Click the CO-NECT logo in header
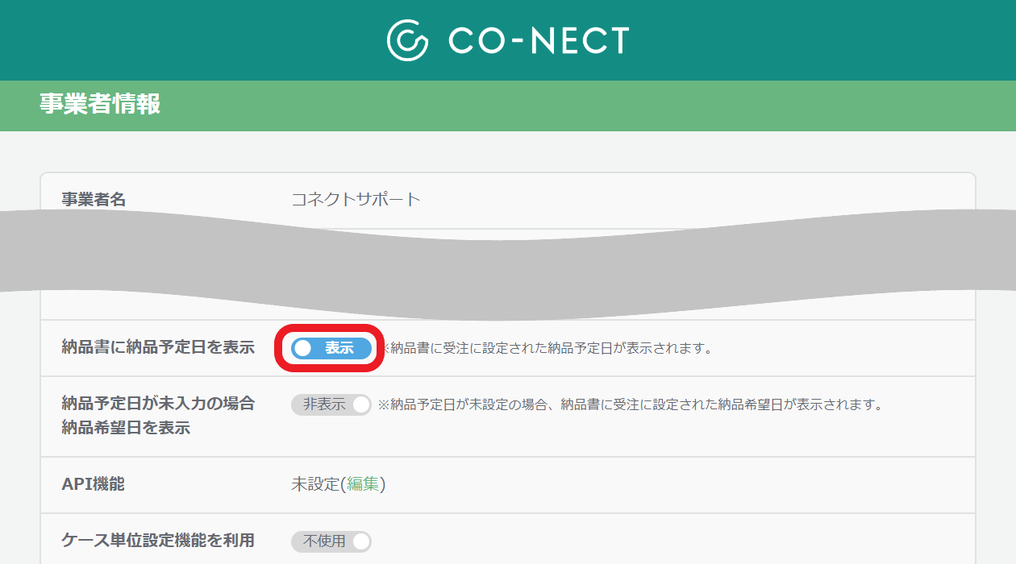The image size is (1016, 564). click(508, 40)
